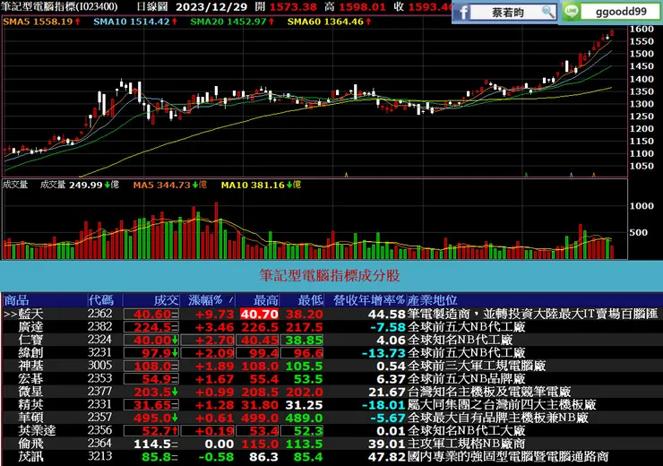Click stock code 3231
663x466 pixels.
[x=100, y=353]
